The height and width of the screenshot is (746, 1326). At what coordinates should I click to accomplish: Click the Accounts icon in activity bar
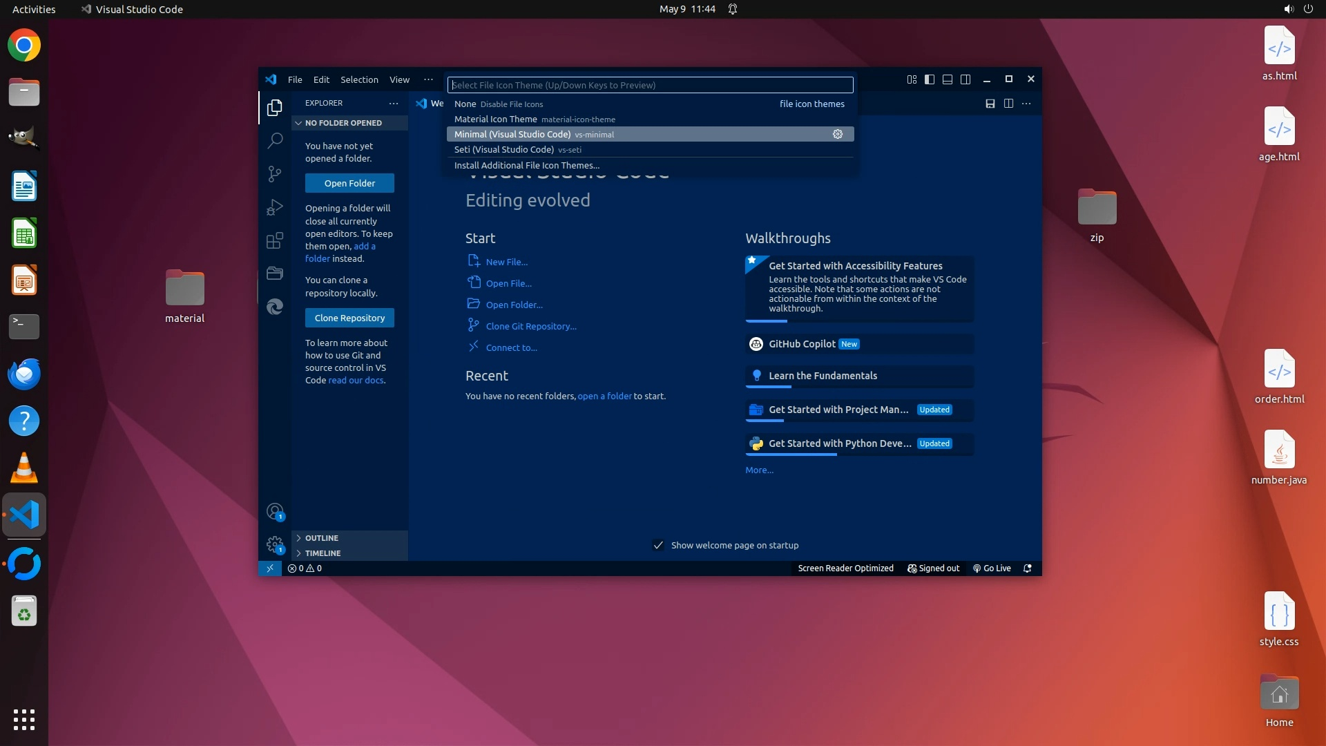click(x=275, y=512)
